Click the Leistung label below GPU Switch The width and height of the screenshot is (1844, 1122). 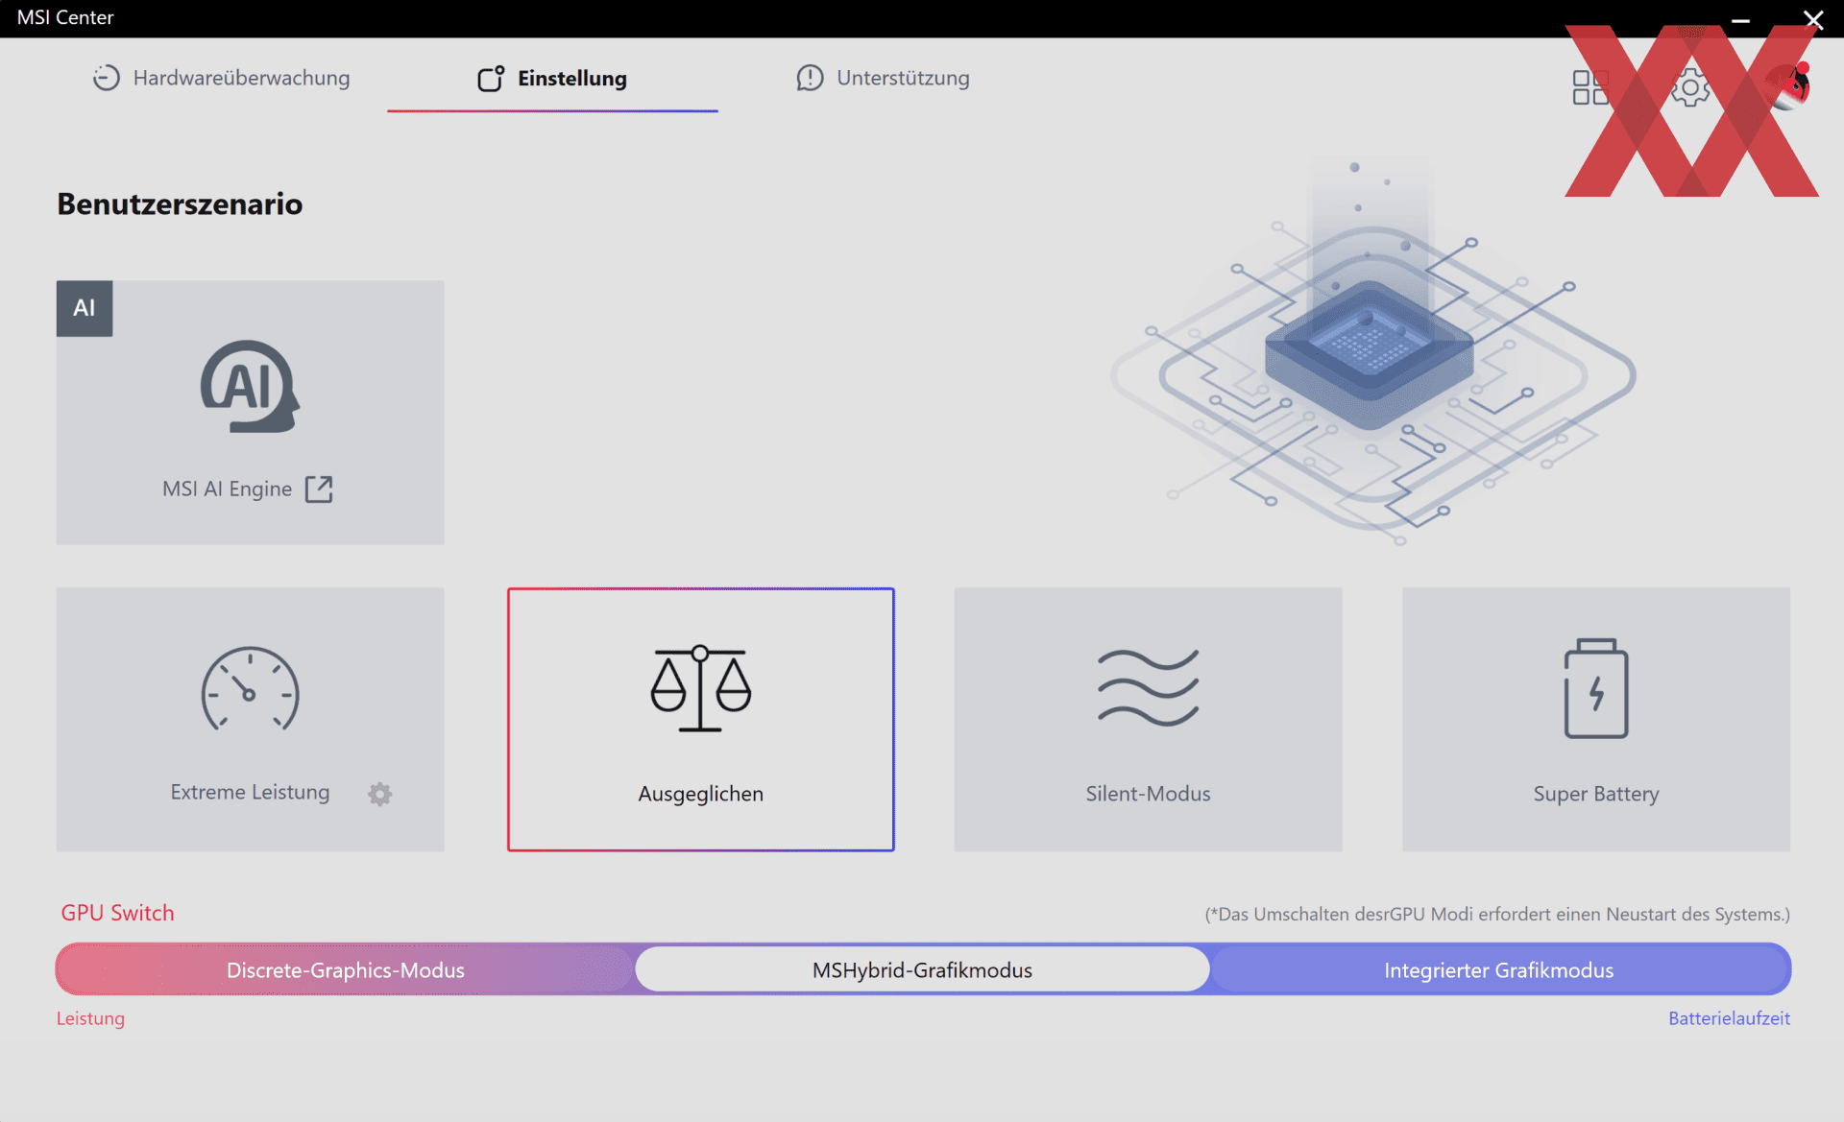[x=90, y=1018]
